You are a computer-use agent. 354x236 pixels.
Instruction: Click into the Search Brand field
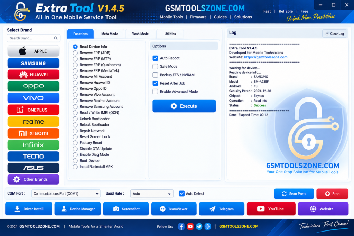tap(34, 38)
